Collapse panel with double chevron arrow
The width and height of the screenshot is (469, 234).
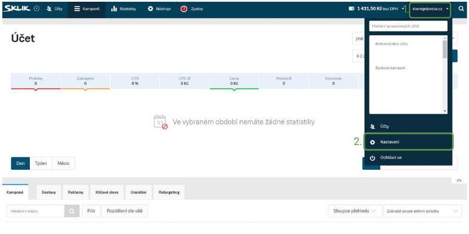coord(458,181)
